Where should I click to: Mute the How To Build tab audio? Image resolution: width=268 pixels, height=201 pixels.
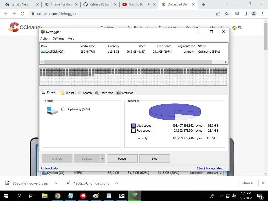click(149, 4)
